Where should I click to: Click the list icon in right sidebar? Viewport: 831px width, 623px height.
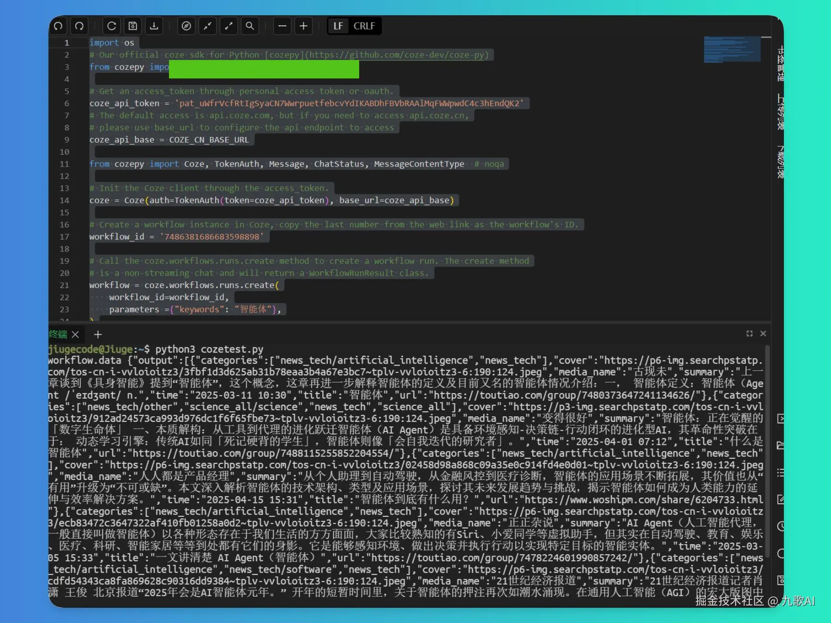[x=781, y=473]
